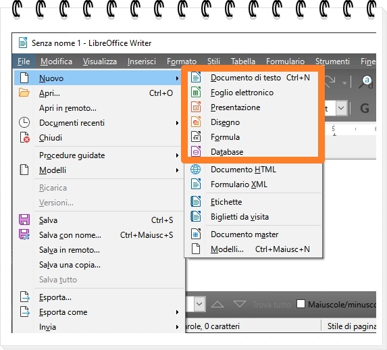387x350 pixels.
Task: Expand the Invia submenu arrow
Action: [x=177, y=327]
